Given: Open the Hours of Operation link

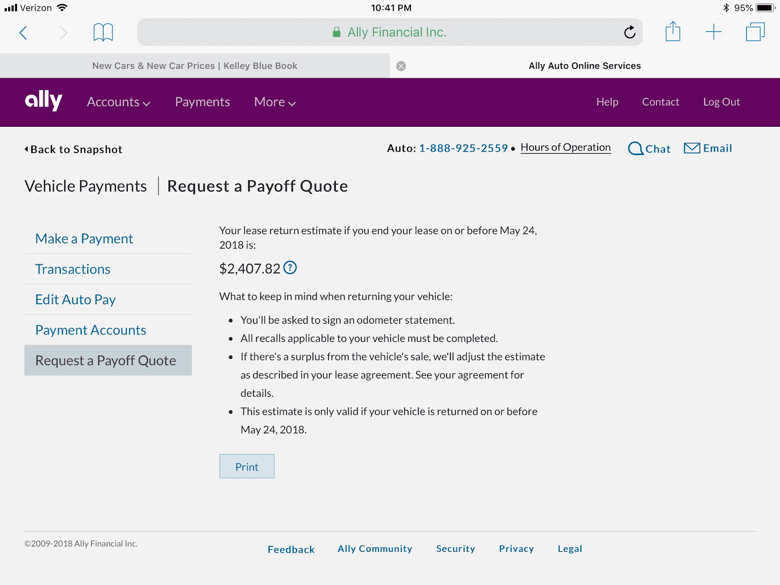Looking at the screenshot, I should click(565, 147).
